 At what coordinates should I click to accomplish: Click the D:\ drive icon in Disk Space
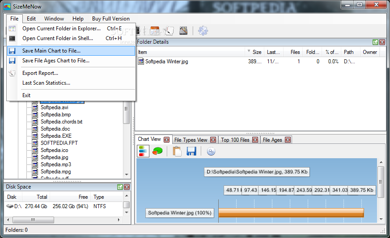click(x=10, y=206)
